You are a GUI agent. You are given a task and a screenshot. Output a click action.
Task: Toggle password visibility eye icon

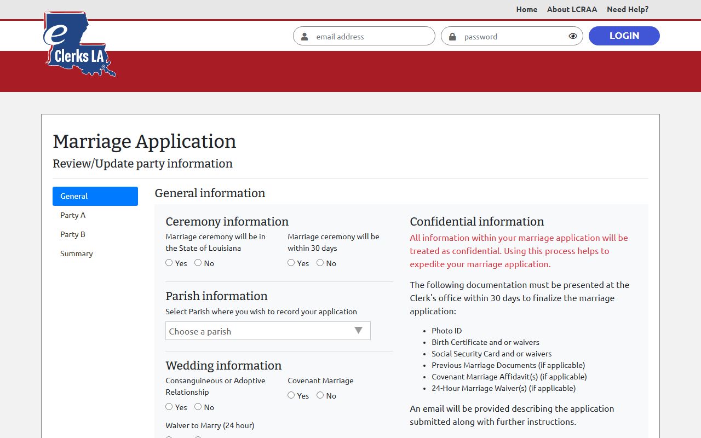pyautogui.click(x=573, y=36)
